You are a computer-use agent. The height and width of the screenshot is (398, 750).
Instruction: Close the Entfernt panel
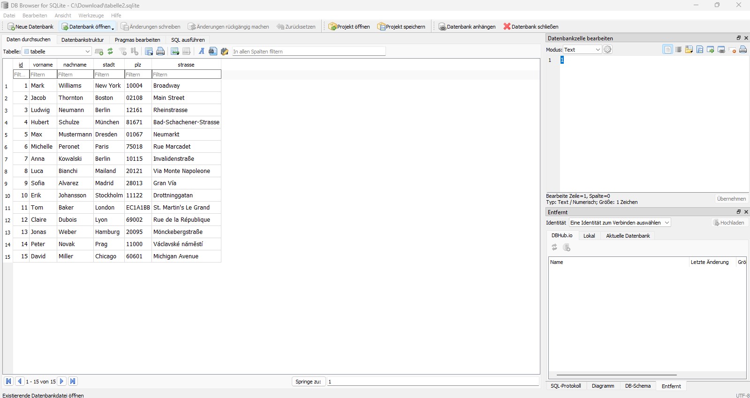[746, 212]
